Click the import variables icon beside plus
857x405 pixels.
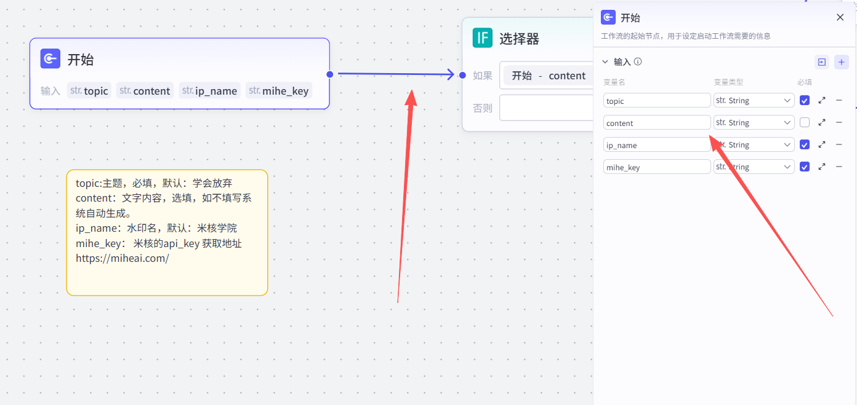pos(821,62)
